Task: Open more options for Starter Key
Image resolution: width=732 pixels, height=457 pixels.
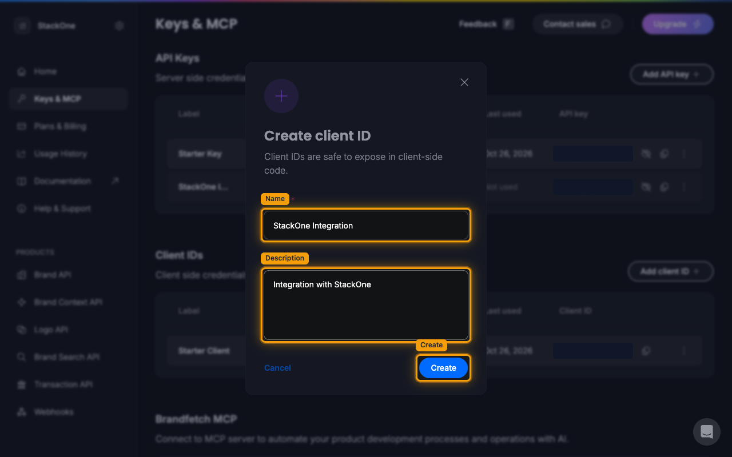Action: [684, 154]
